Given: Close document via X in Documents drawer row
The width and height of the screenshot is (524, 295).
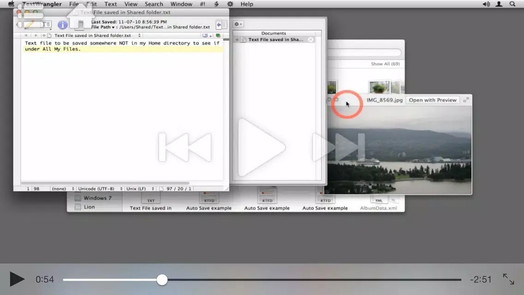Looking at the screenshot, I should pos(311,39).
